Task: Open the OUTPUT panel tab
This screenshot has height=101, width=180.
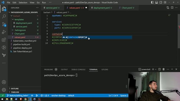Action: (64, 69)
